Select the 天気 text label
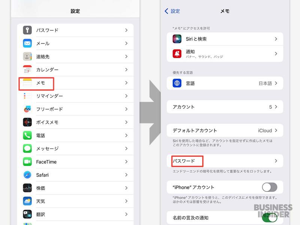 (x=40, y=201)
